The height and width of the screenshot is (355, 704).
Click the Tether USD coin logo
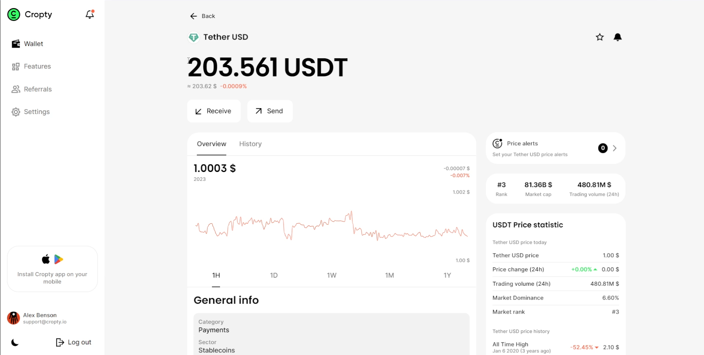pos(193,37)
